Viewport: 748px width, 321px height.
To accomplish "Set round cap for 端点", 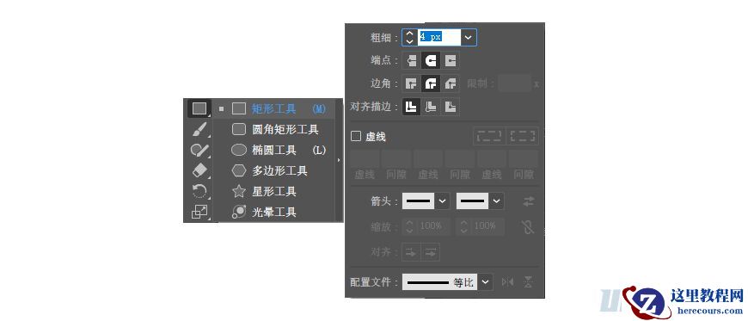I will (431, 60).
